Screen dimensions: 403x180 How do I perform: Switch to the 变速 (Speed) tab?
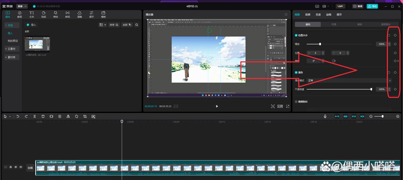[x=318, y=15]
